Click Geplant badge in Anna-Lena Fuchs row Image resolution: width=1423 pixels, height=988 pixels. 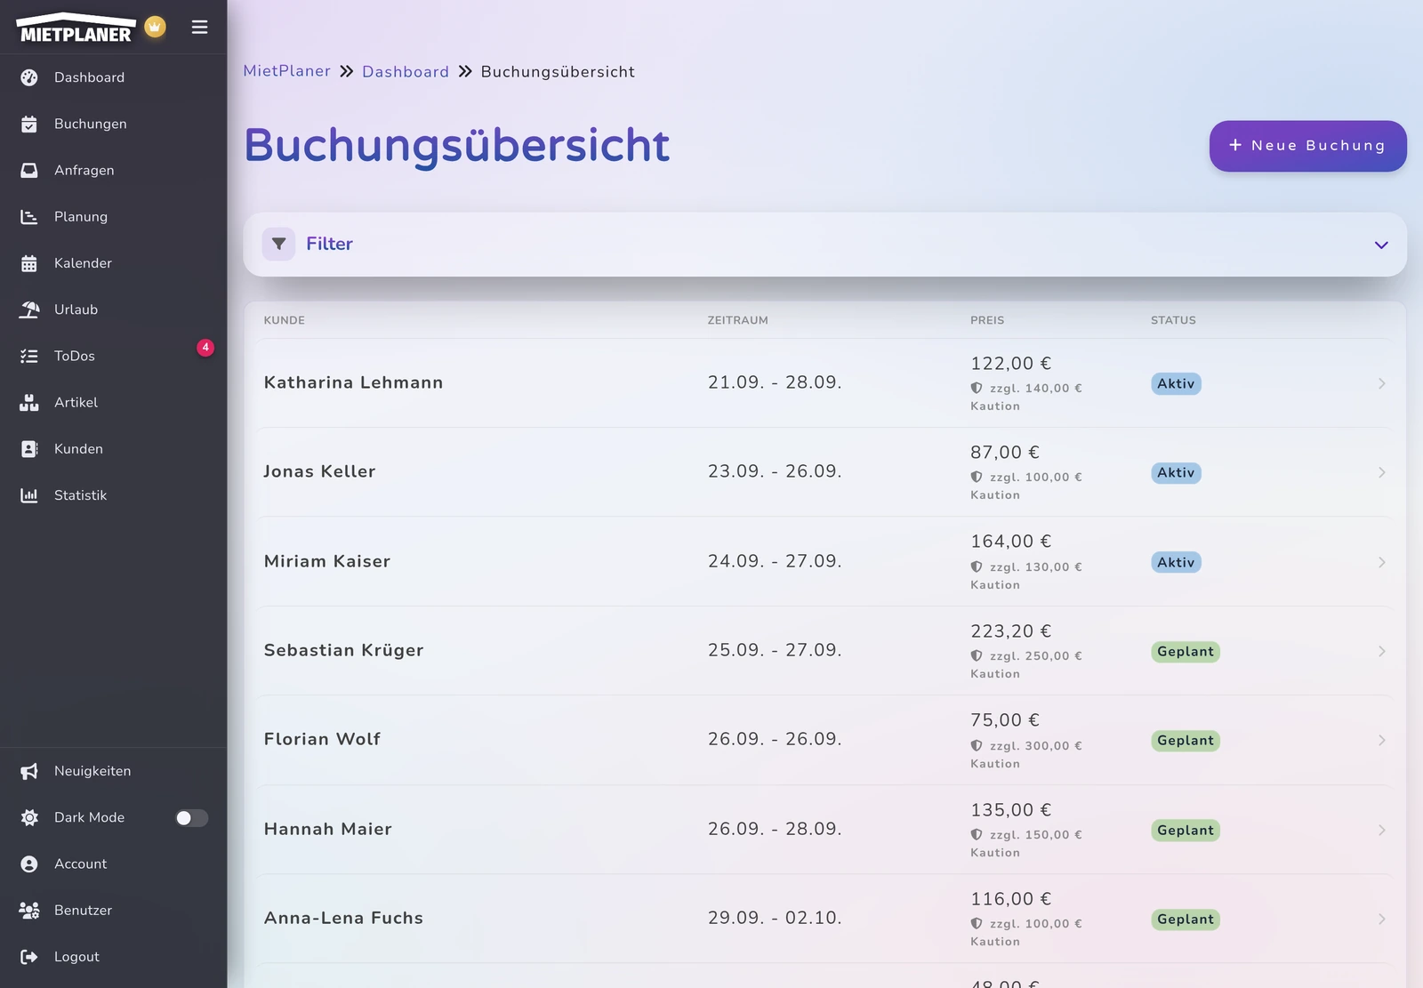pos(1186,919)
